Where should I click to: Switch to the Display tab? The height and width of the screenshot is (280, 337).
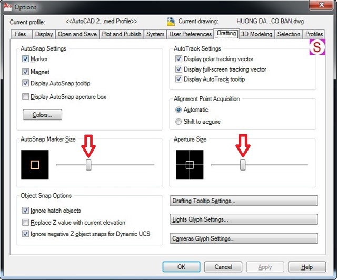pos(44,34)
